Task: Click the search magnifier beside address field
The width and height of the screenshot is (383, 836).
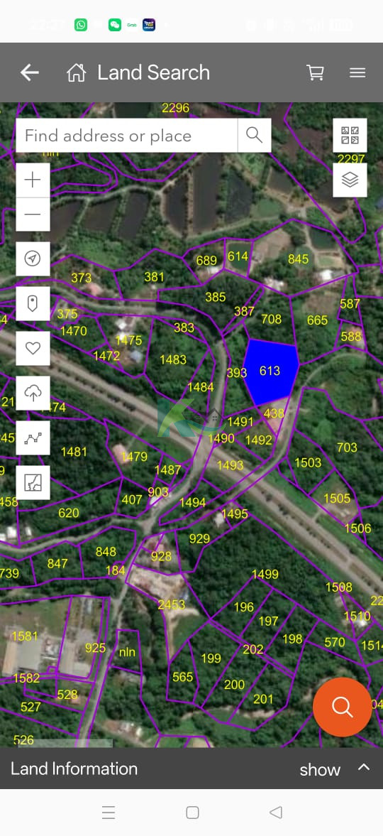Action: tap(254, 136)
